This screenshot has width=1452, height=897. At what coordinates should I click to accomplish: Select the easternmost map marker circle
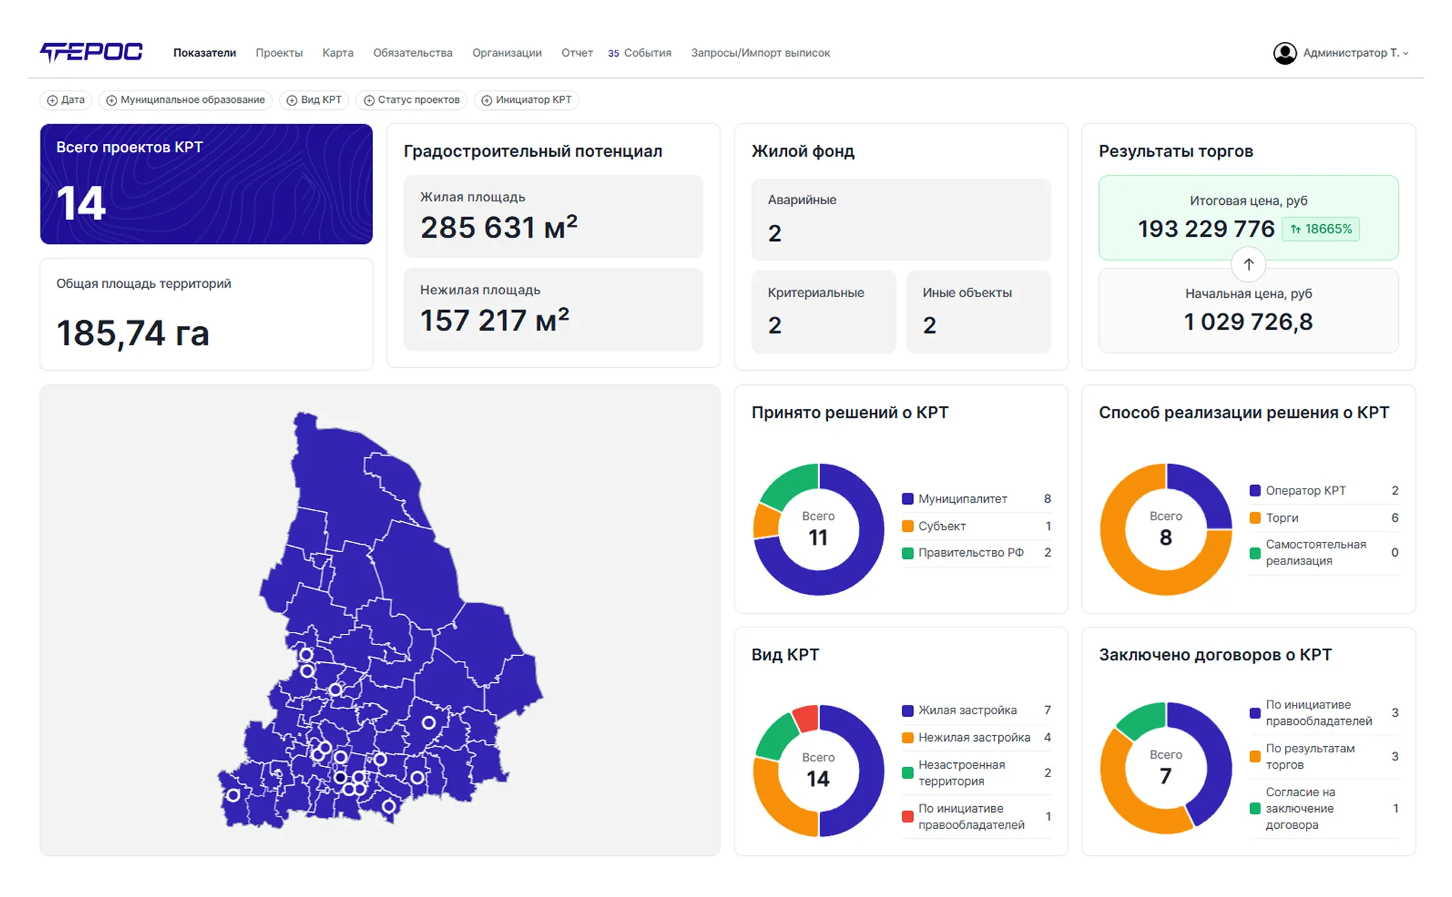click(x=428, y=723)
